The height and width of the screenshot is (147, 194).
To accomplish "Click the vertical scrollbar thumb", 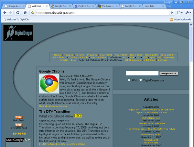I will point(191,44).
